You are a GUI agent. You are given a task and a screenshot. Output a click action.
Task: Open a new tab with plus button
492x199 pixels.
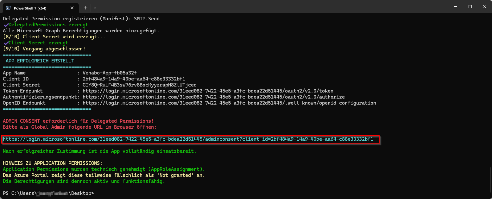pos(85,8)
